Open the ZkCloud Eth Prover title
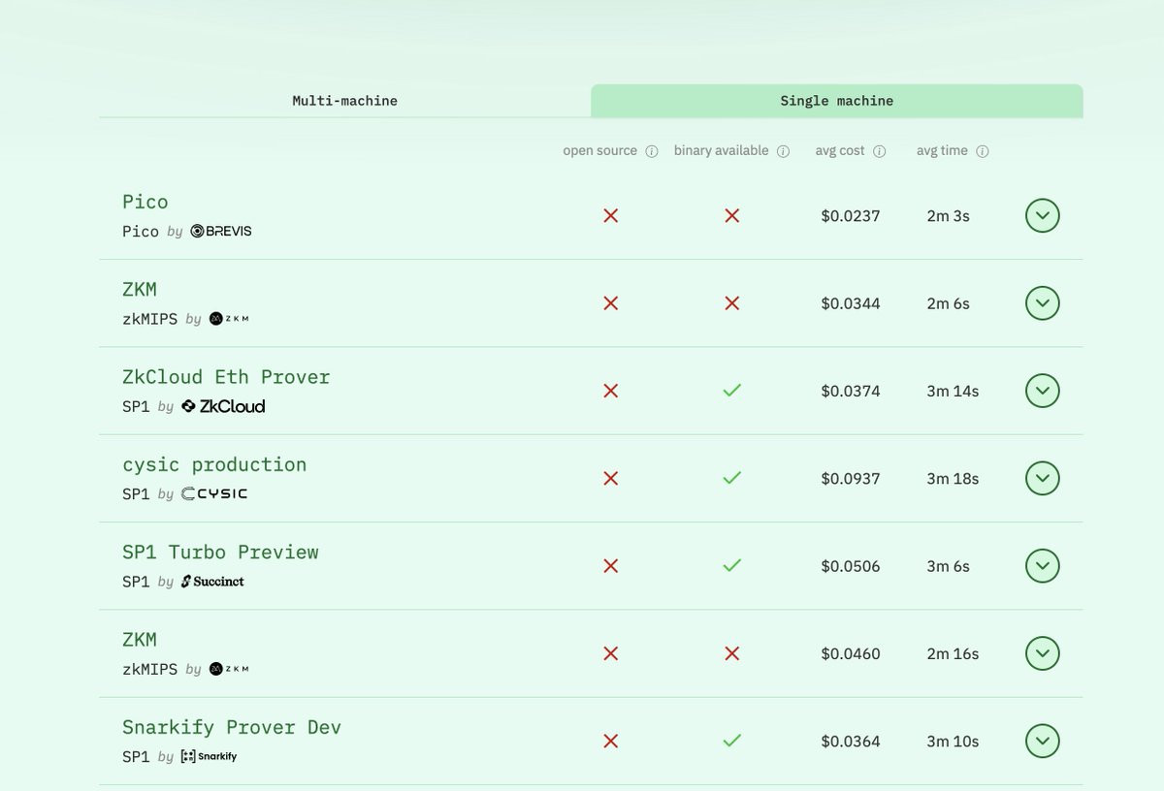Image resolution: width=1164 pixels, height=791 pixels. click(226, 377)
